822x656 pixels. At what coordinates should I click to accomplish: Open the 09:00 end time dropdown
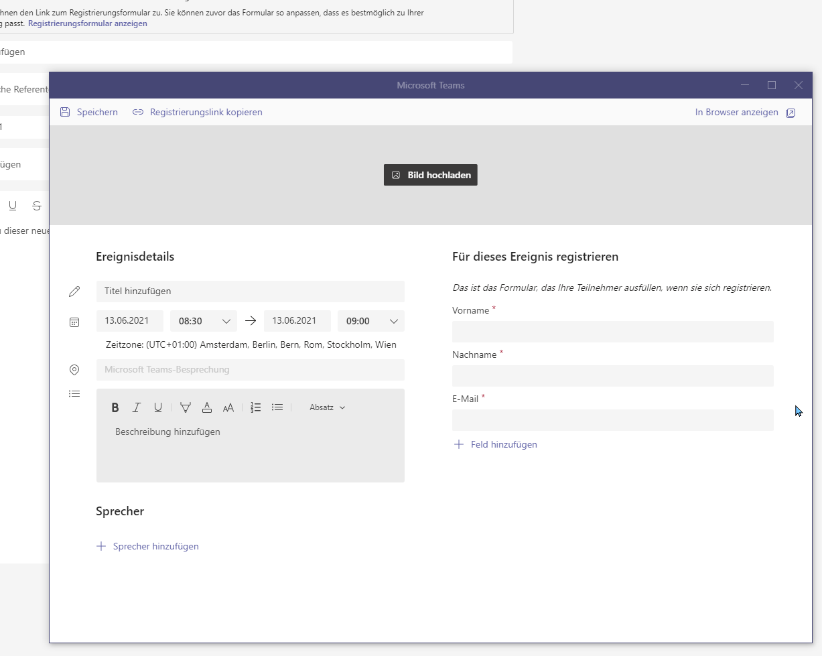pyautogui.click(x=371, y=321)
